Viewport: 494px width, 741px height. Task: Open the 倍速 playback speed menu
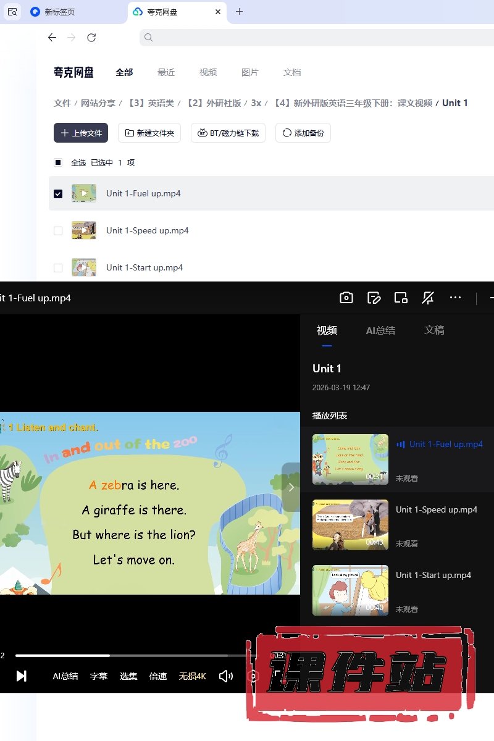click(158, 676)
